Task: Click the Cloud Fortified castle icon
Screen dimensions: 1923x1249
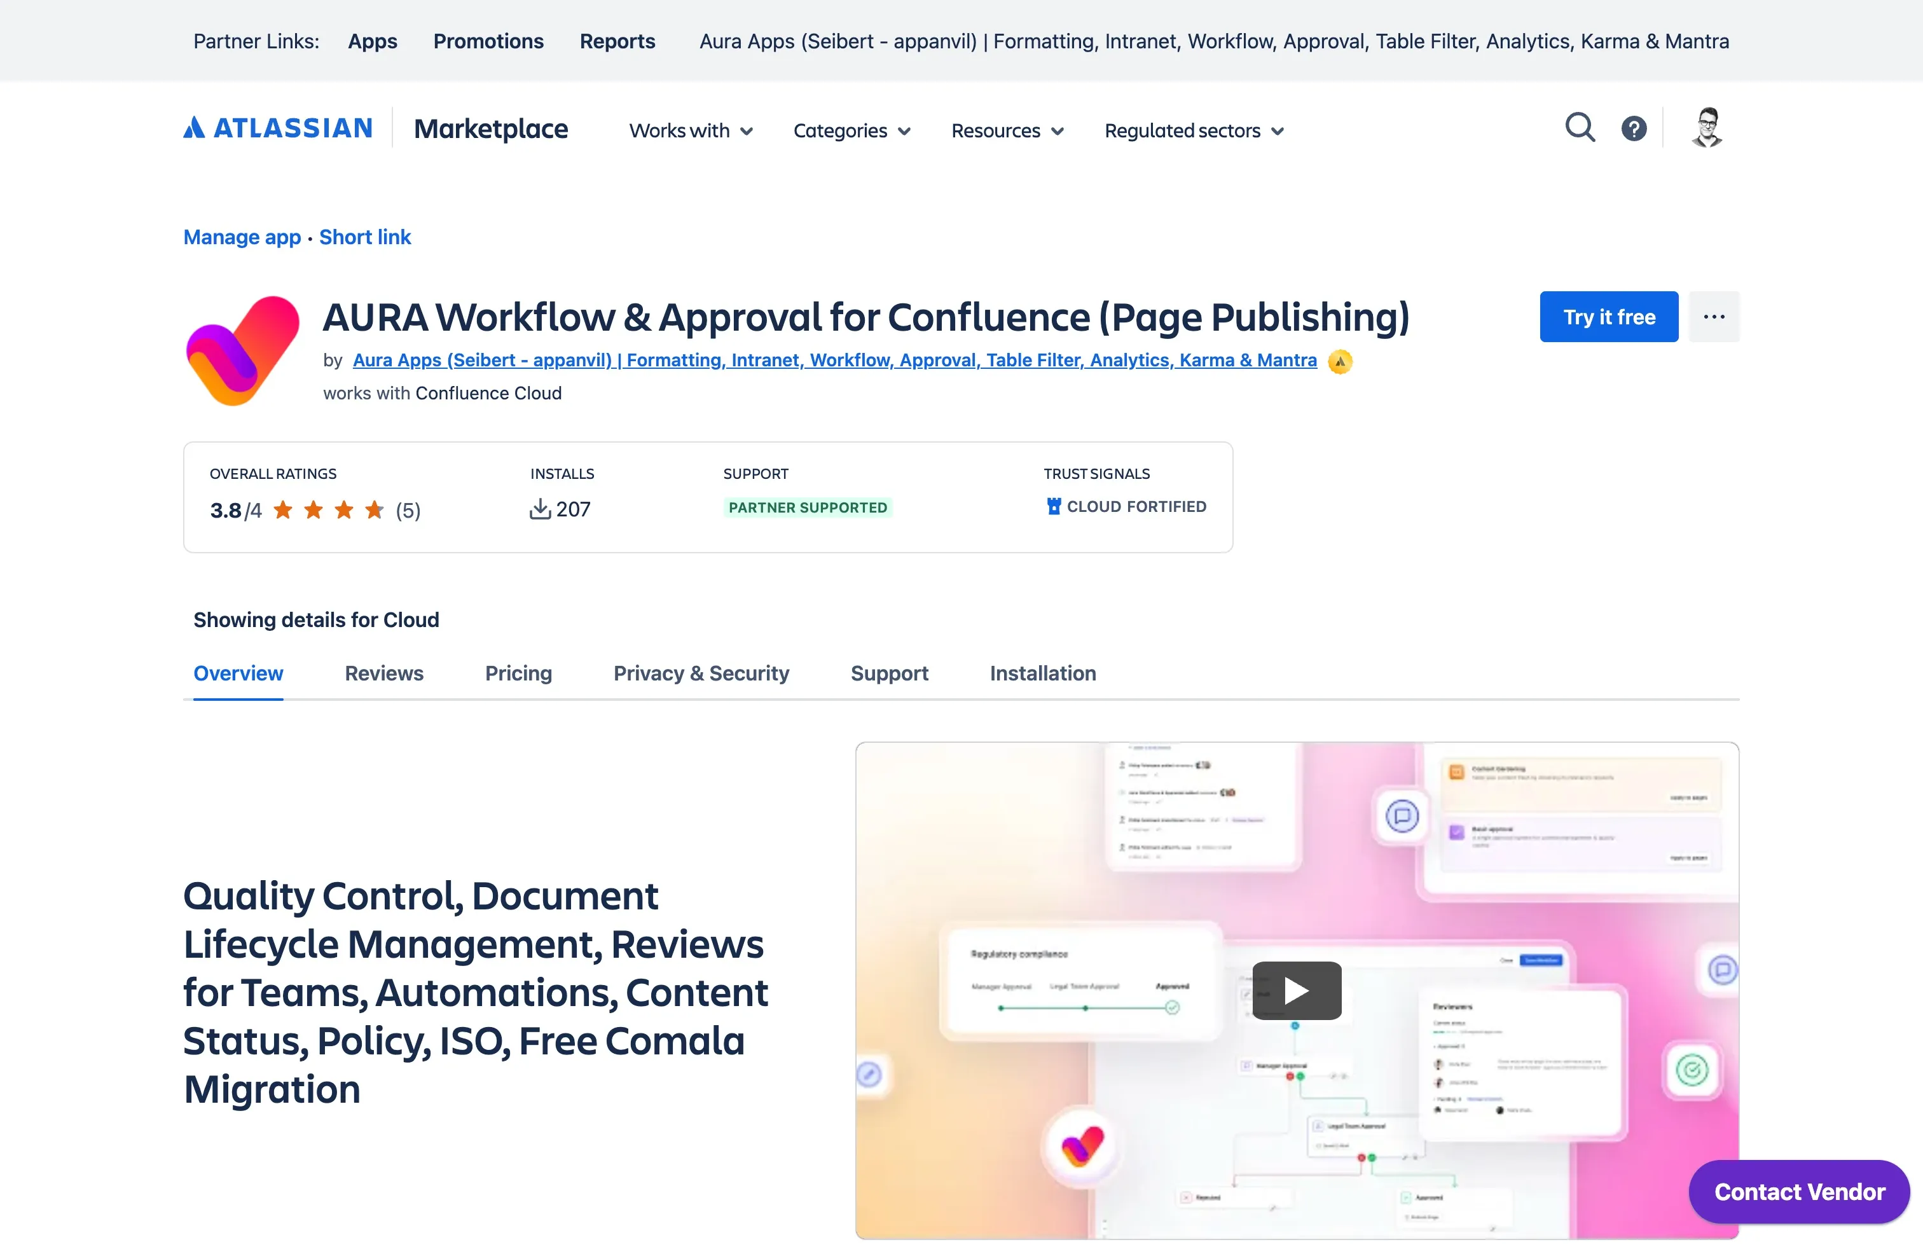Action: (x=1054, y=507)
